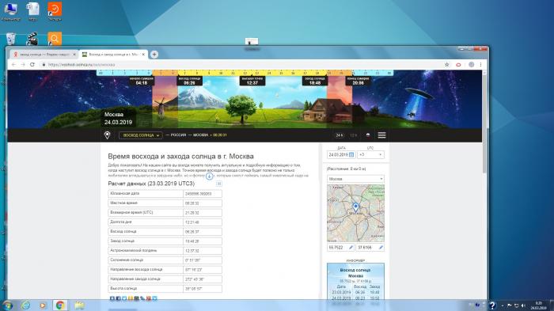Click the РОССИЯ breadcrumb link
Image resolution: width=554 pixels, height=311 pixels.
click(x=178, y=135)
